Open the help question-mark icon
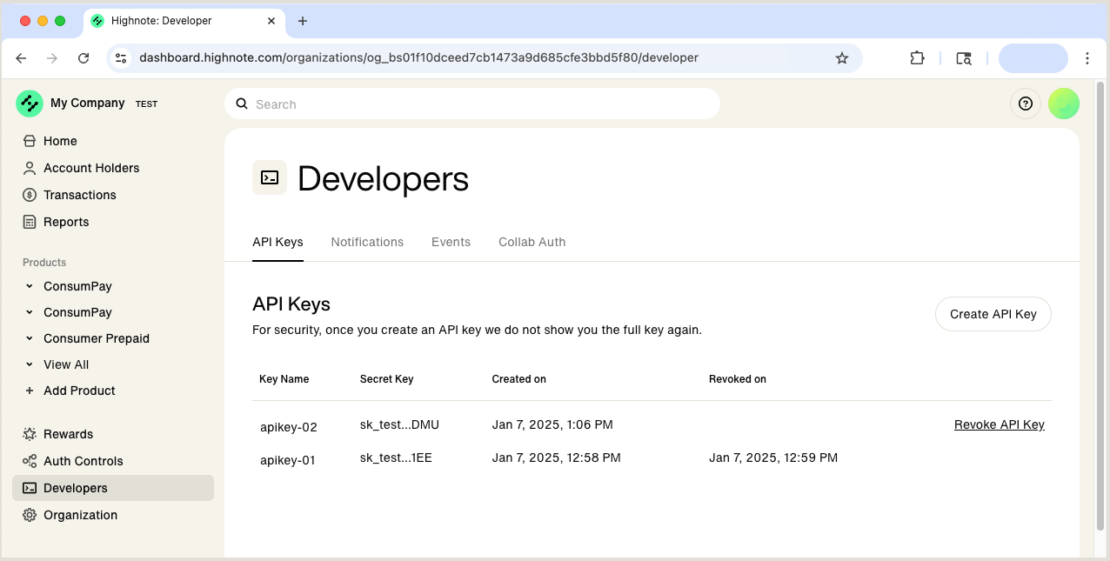Image resolution: width=1110 pixels, height=561 pixels. 1025,104
